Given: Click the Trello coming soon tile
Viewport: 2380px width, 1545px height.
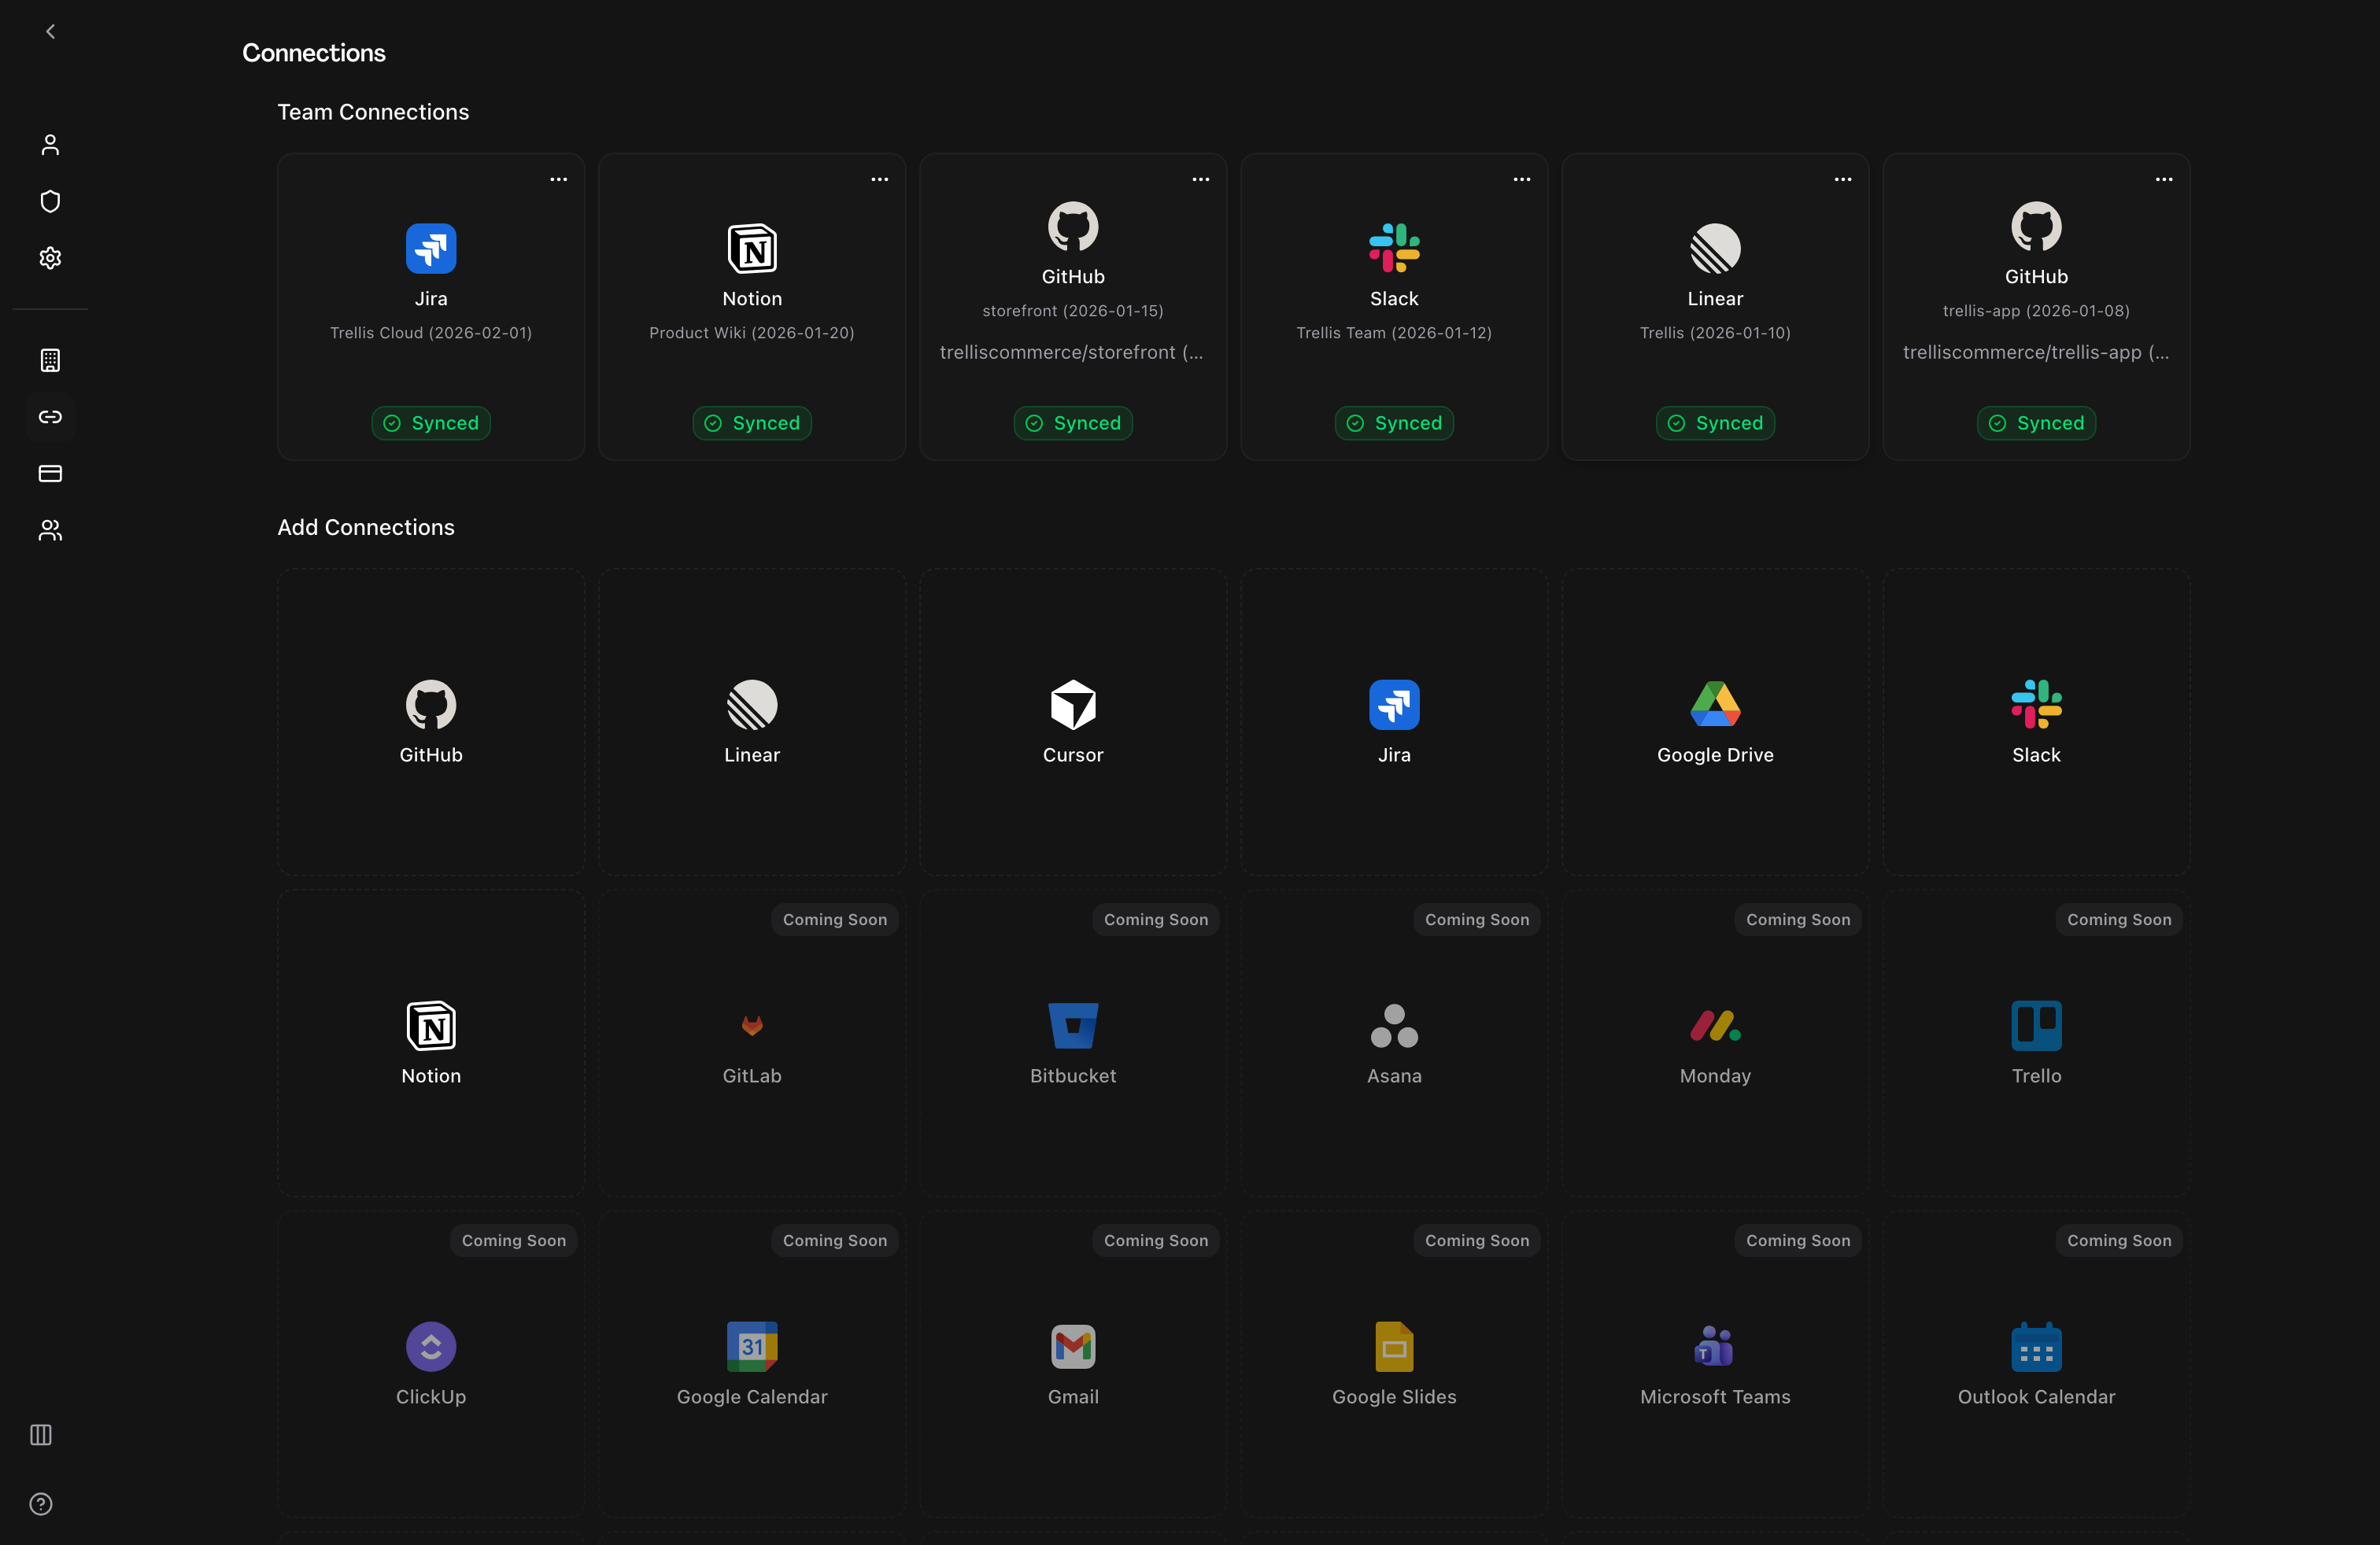Looking at the screenshot, I should click(x=2035, y=1045).
